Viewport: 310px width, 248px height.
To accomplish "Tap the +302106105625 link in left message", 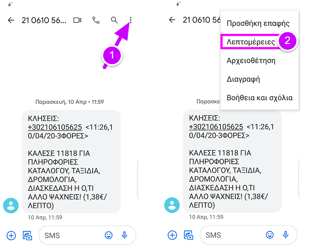I will pyautogui.click(x=55, y=127).
